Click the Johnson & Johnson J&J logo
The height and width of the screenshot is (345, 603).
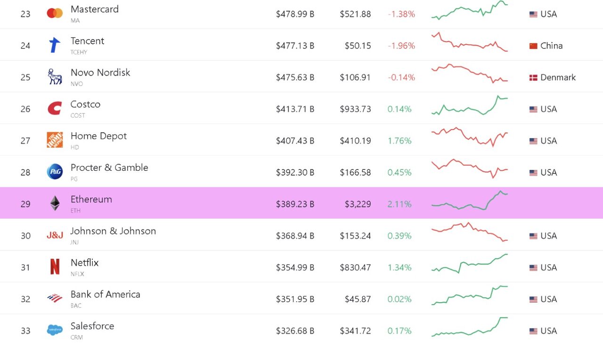coord(55,235)
